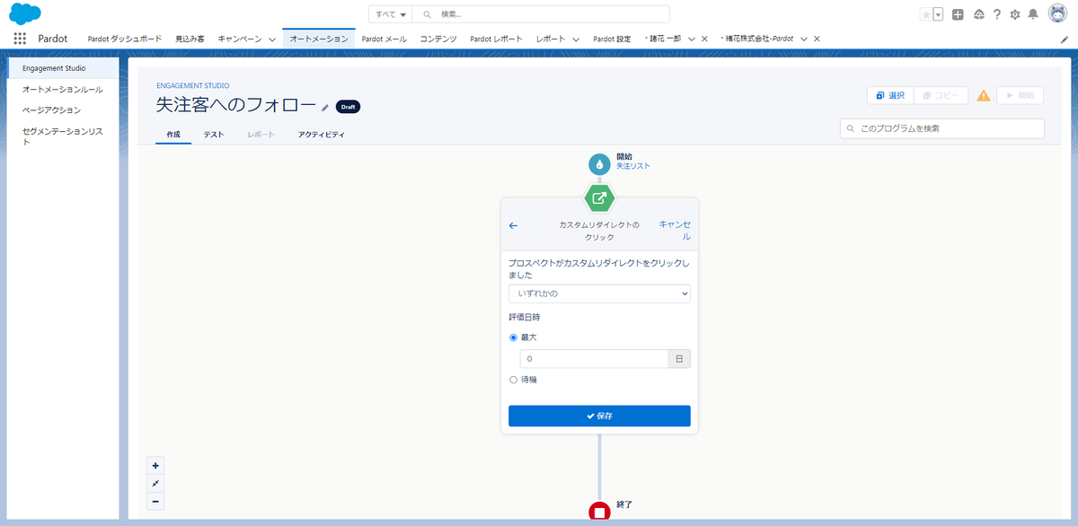Open the 見込み客 tab
Image resolution: width=1078 pixels, height=526 pixels.
click(190, 39)
